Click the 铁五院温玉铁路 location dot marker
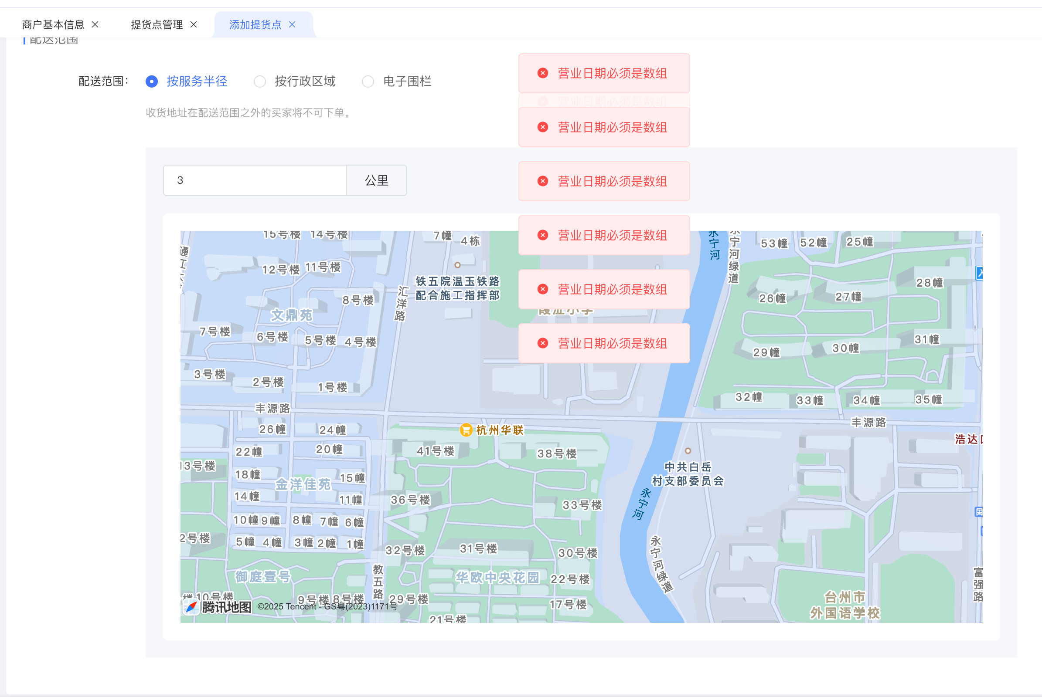 tap(457, 265)
